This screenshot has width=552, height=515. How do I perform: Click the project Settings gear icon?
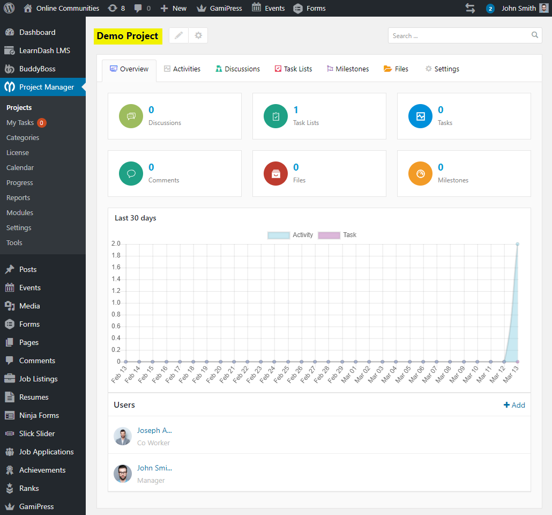(428, 69)
